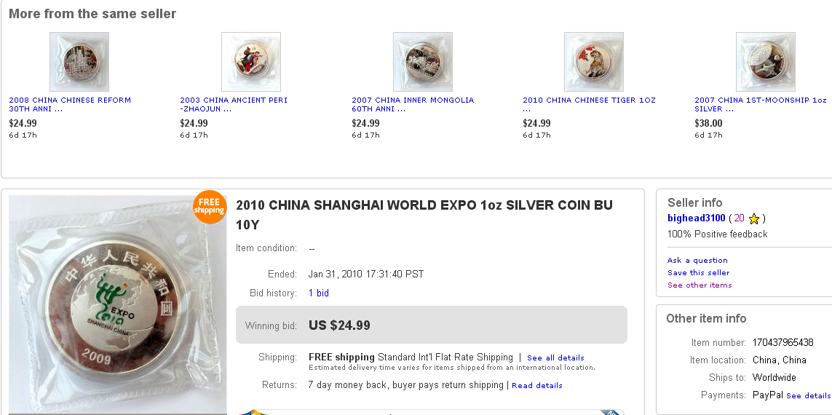
Task: View the 1 bid history link
Action: click(x=319, y=293)
